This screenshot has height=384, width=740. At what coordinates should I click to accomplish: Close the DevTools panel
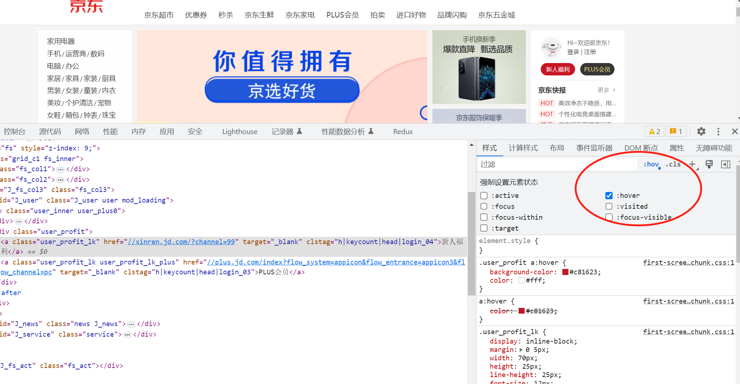tap(735, 132)
